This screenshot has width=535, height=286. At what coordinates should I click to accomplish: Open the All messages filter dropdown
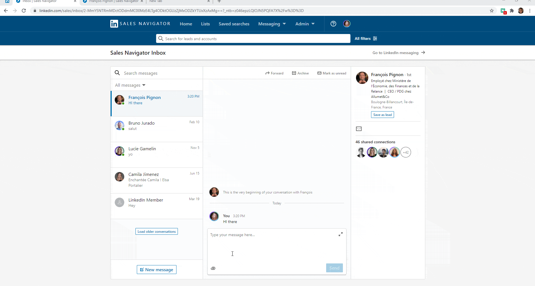[x=130, y=85]
